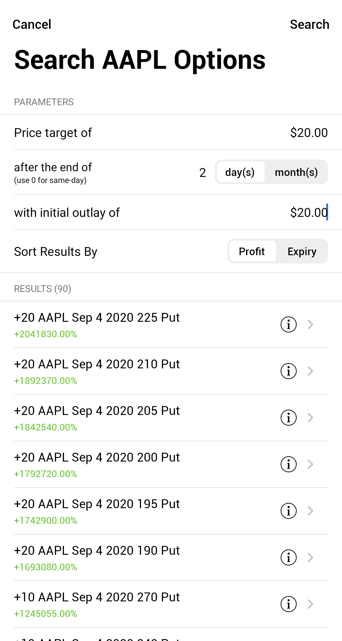342x641 pixels.
Task: Show info for the 270 Put option
Action: 288,604
